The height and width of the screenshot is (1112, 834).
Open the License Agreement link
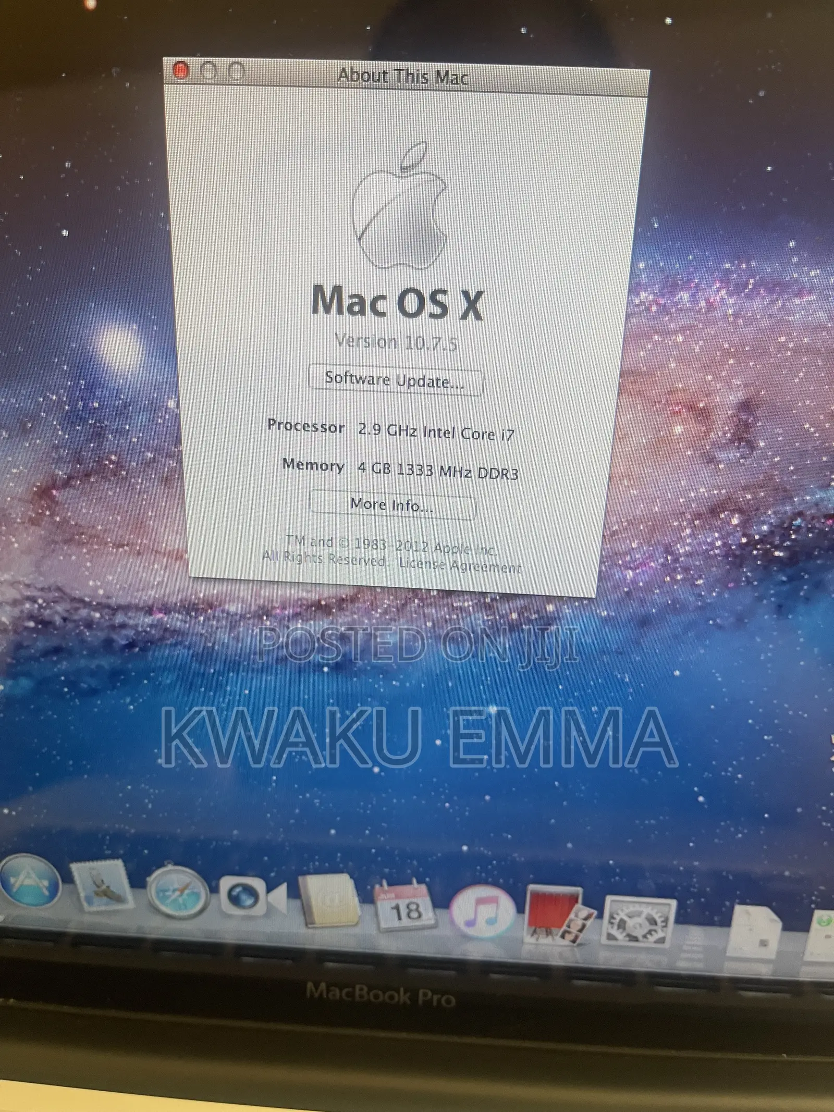coord(460,565)
